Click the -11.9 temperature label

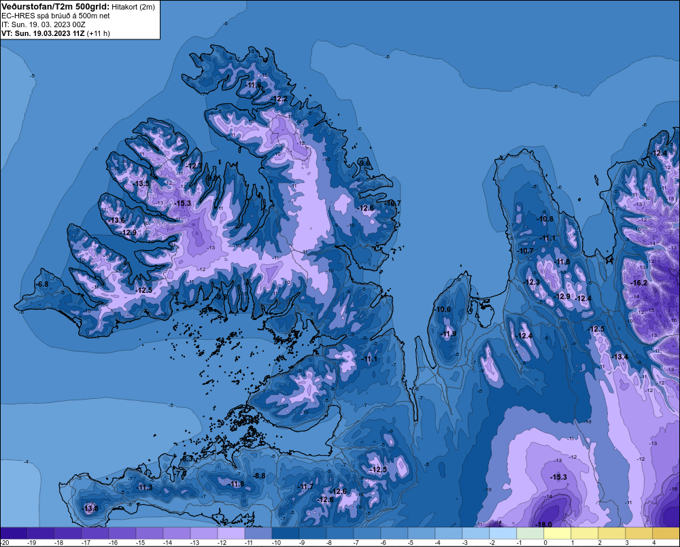tap(448, 334)
